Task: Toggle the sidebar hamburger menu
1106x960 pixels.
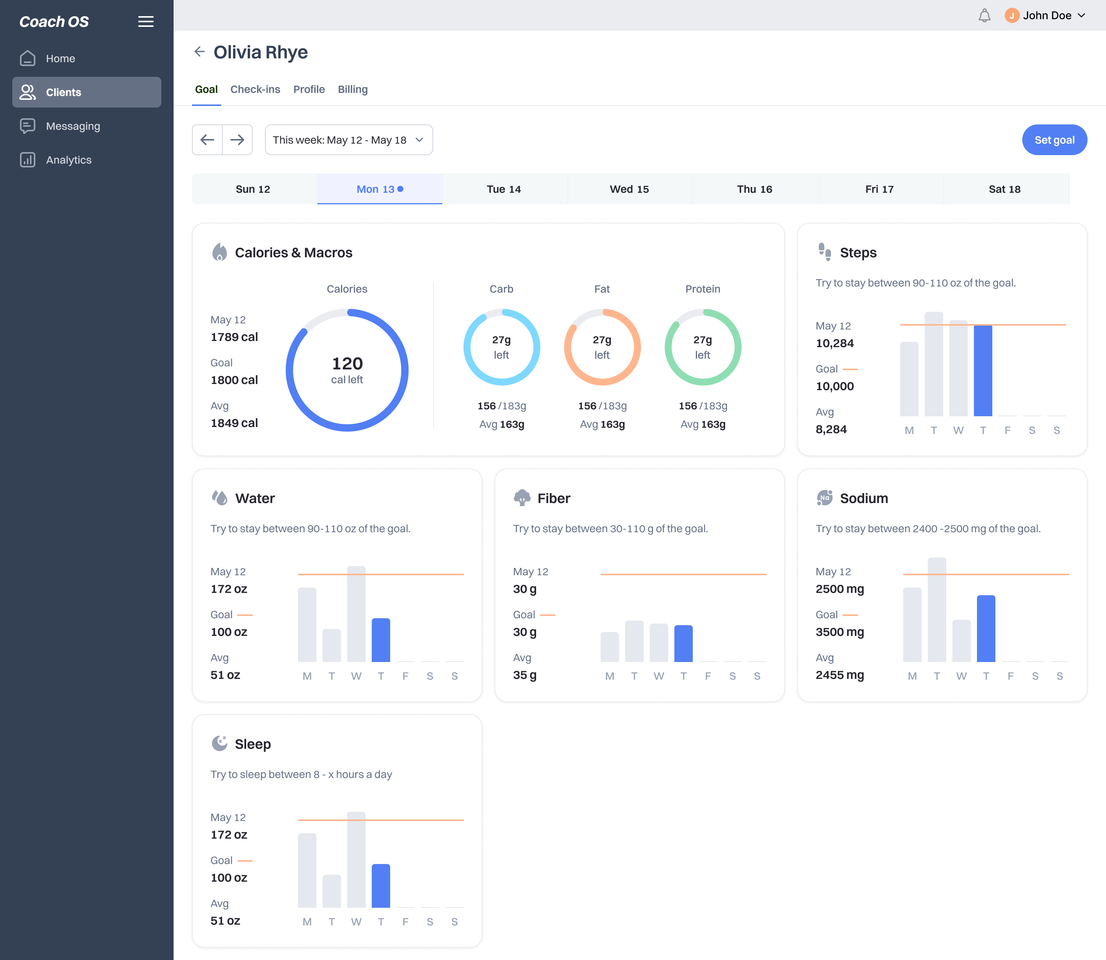Action: (146, 22)
